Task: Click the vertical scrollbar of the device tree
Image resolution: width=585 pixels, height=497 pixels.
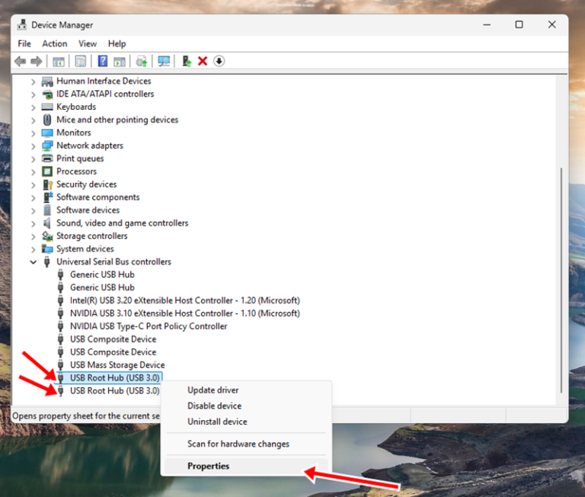Action: click(x=561, y=280)
